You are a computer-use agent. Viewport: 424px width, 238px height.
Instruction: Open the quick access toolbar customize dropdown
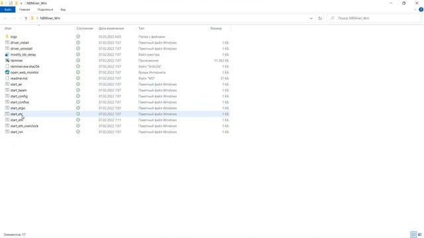click(21, 3)
